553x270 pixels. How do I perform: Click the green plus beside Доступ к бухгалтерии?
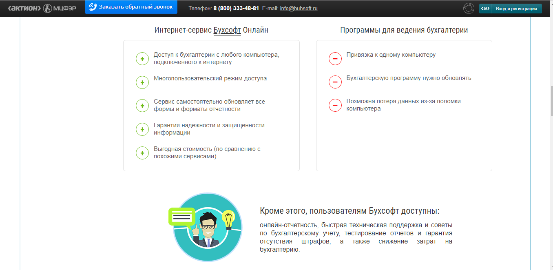click(x=142, y=58)
